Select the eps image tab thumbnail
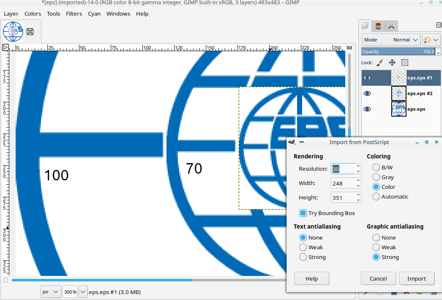Viewport: 442px width, 300px height. pos(13,32)
